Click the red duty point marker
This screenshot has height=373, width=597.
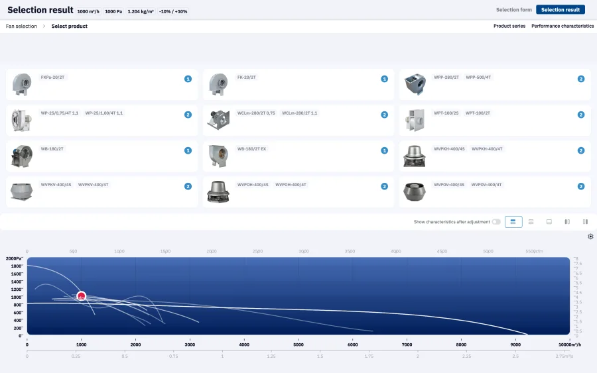point(81,296)
